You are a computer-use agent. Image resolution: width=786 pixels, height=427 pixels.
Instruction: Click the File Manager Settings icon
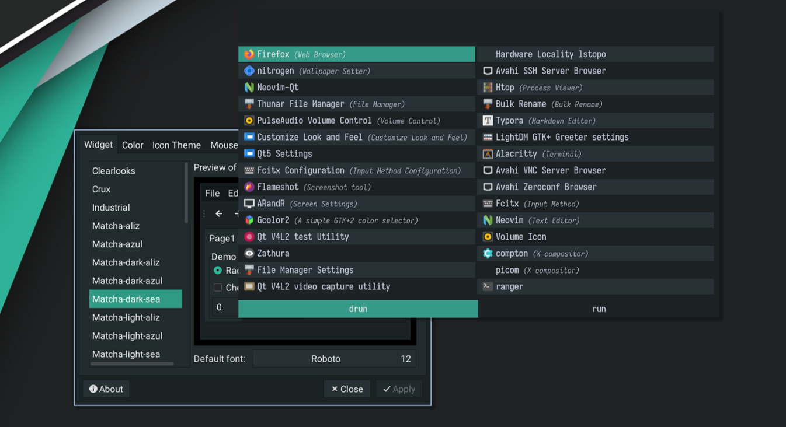(x=249, y=270)
